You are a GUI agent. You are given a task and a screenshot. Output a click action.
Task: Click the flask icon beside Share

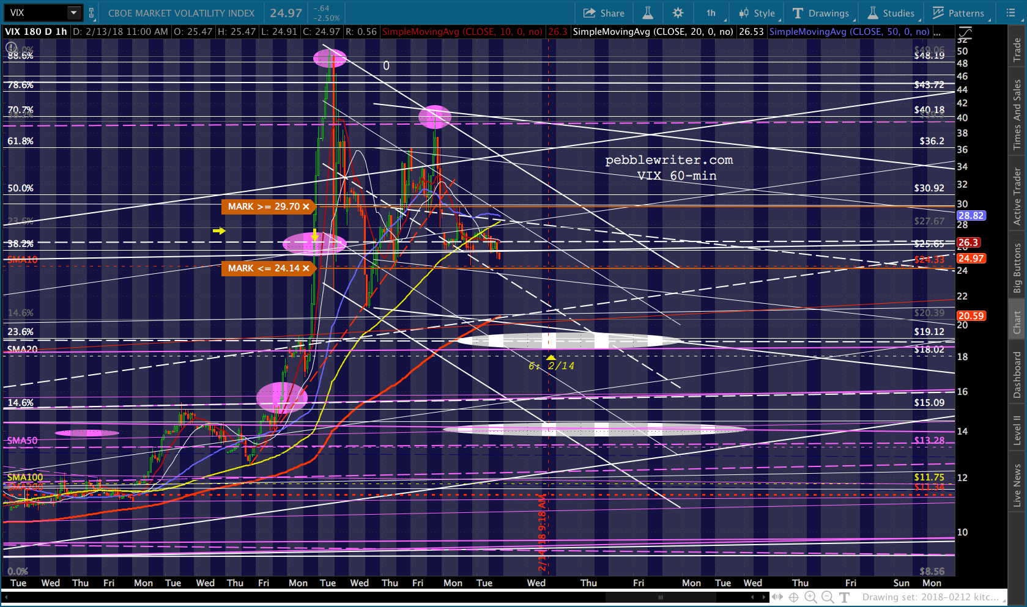tap(647, 13)
